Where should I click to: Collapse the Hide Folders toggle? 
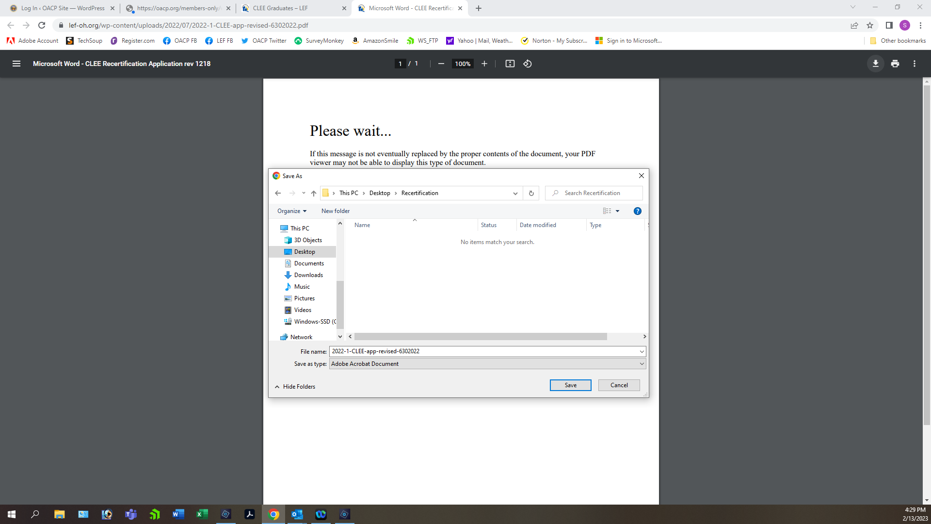295,387
